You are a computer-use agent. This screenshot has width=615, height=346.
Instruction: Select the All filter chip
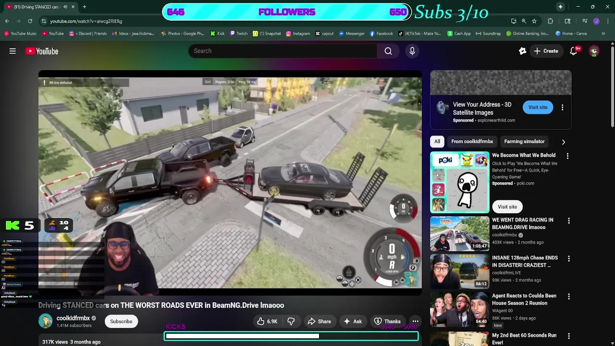pos(437,141)
